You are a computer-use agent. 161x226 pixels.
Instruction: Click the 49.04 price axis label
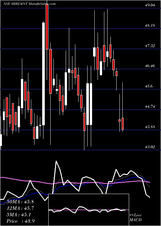point(150,5)
